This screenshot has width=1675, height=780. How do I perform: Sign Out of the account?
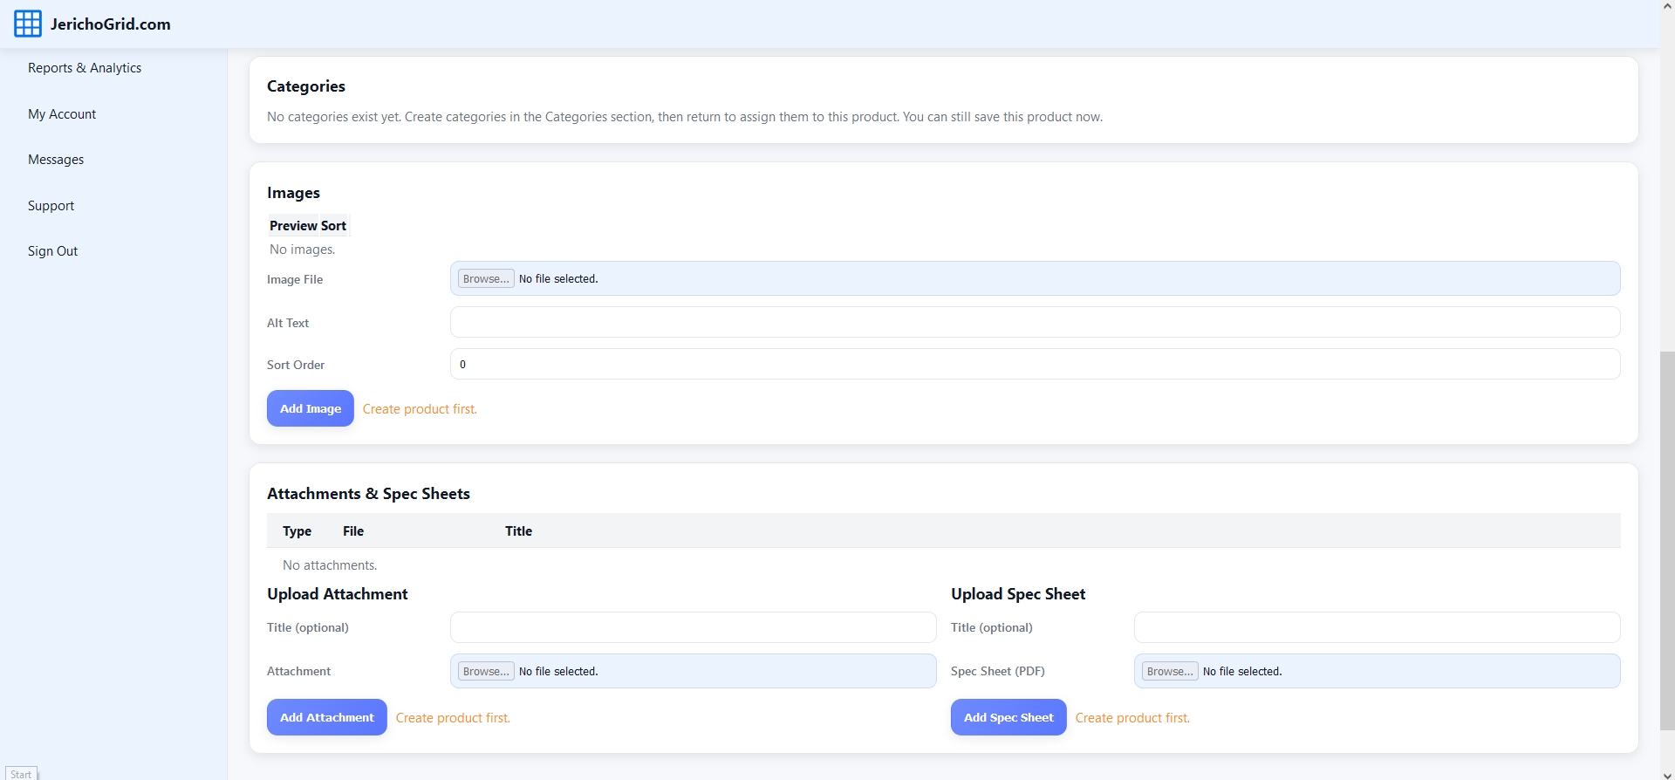(52, 251)
